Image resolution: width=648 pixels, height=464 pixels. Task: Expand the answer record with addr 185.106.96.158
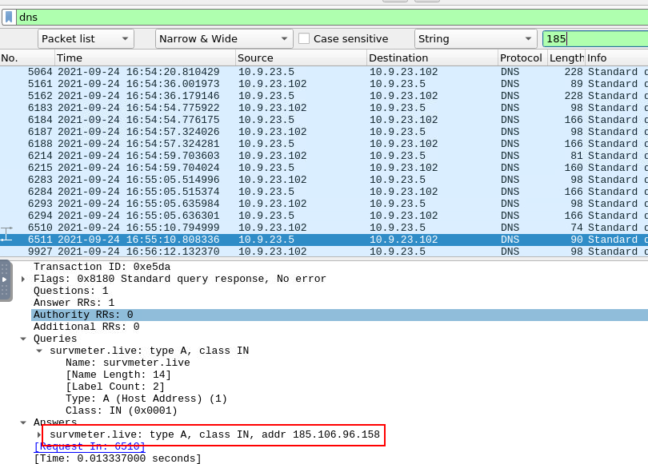39,435
